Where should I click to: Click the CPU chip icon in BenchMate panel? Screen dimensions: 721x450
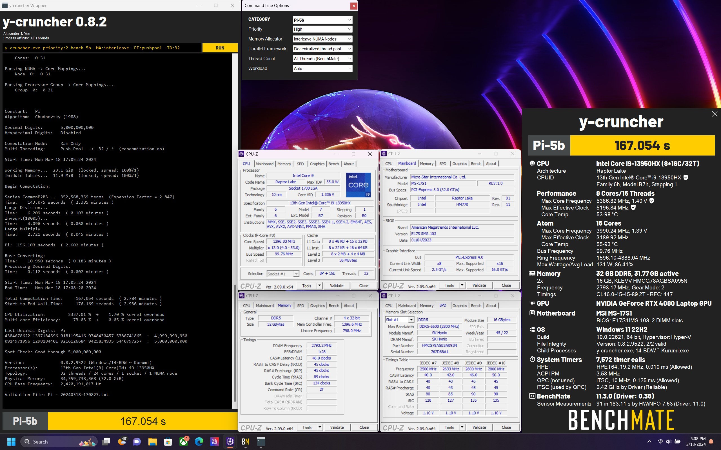tap(532, 163)
